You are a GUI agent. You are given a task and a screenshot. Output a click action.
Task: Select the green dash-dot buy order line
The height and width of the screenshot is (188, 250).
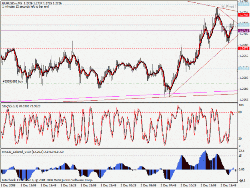click(x=119, y=83)
